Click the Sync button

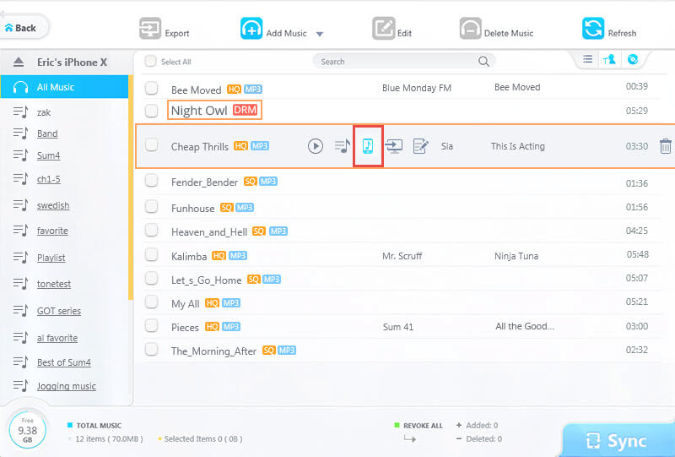click(x=619, y=441)
